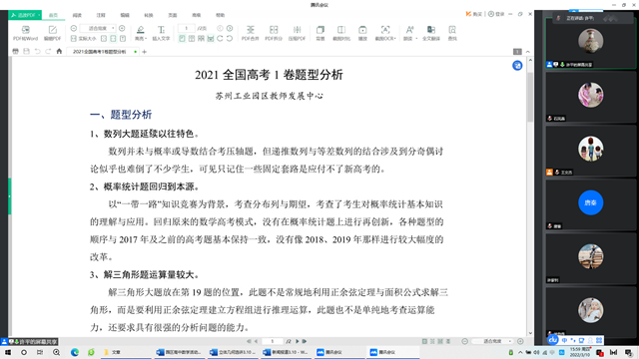Image resolution: width=639 pixels, height=359 pixels.
Task: Open bottom-bar zoom level dropdown
Action: 493,341
